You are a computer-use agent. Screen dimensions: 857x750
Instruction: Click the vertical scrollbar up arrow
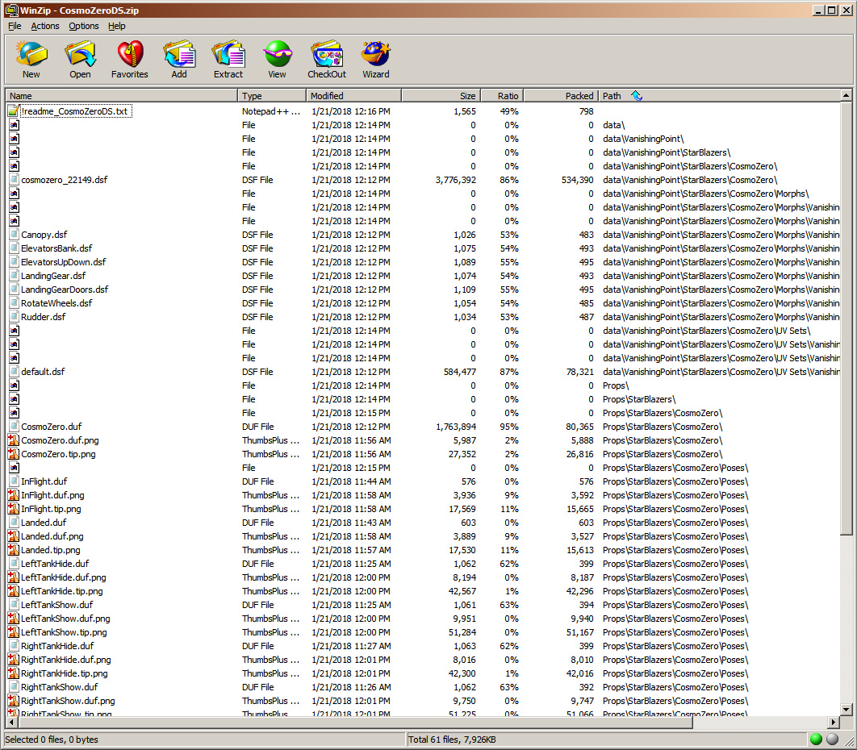(846, 96)
